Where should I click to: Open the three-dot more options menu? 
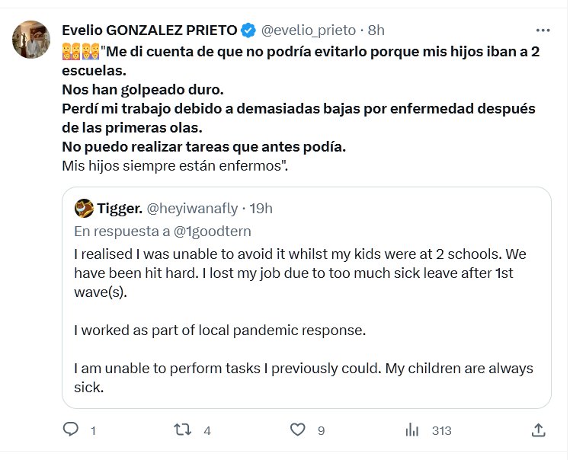pyautogui.click(x=543, y=30)
